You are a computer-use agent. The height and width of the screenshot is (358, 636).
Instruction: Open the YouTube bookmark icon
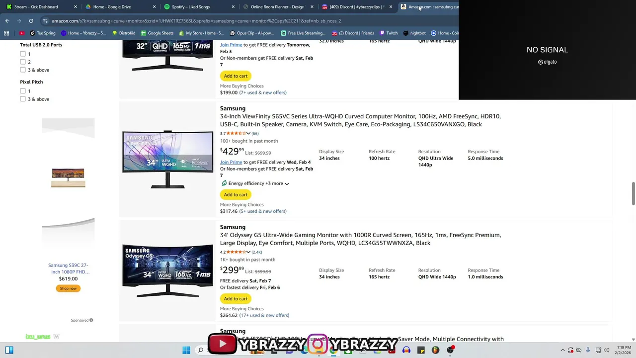22,33
